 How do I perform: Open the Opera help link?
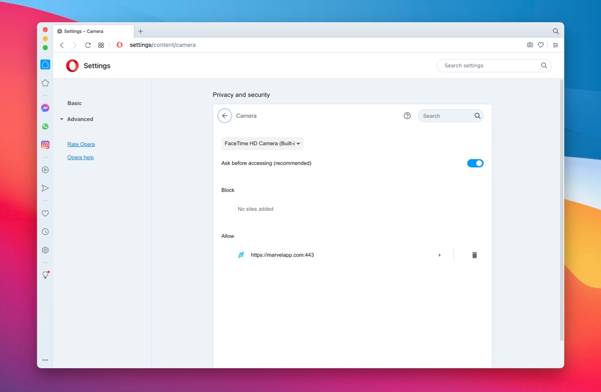pos(80,157)
